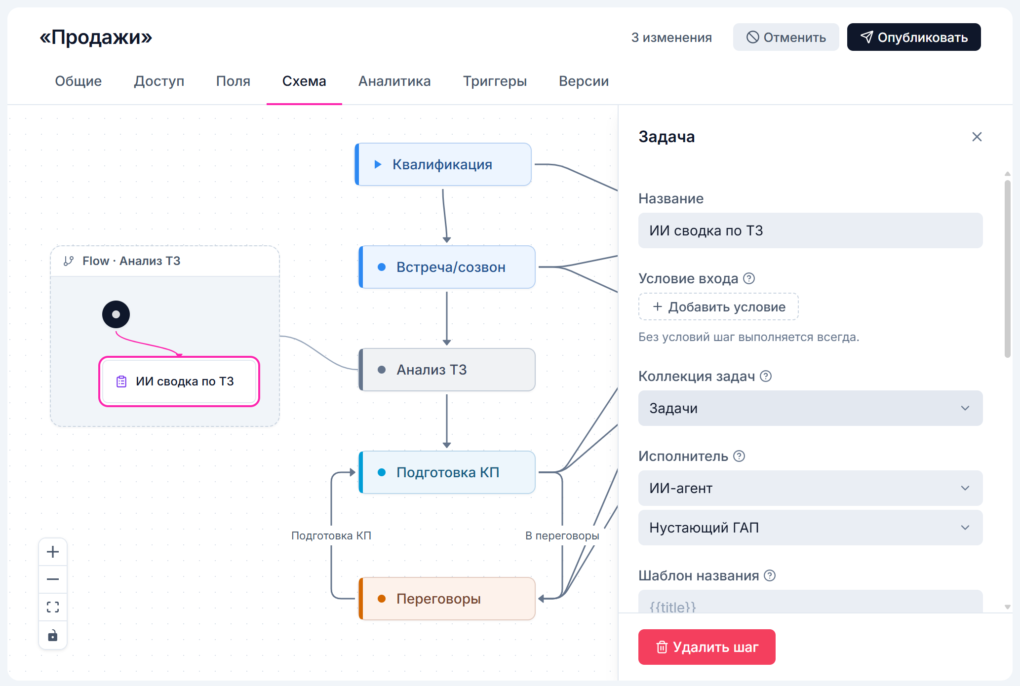1020x686 pixels.
Task: Open the ИИ-агент executor dropdown
Action: tap(810, 488)
